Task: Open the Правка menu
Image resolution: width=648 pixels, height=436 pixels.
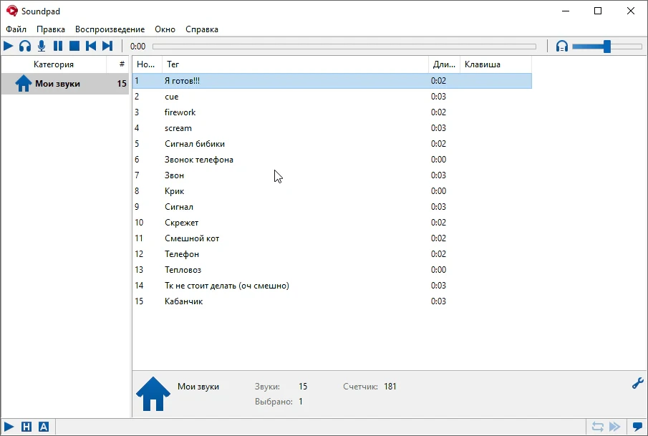Action: pyautogui.click(x=51, y=29)
